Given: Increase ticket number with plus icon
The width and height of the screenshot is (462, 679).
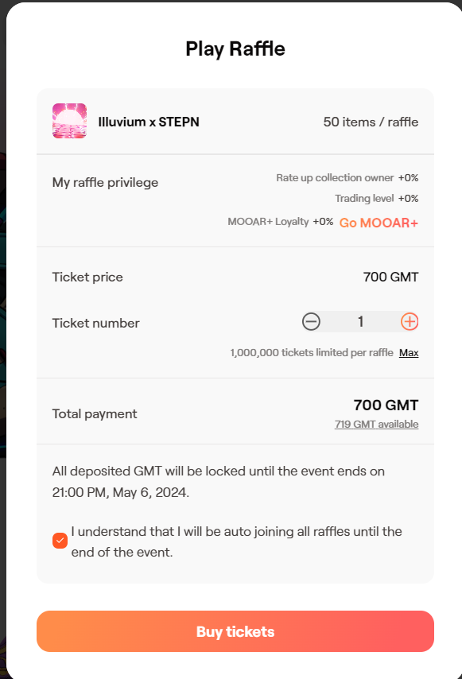Looking at the screenshot, I should (x=410, y=322).
